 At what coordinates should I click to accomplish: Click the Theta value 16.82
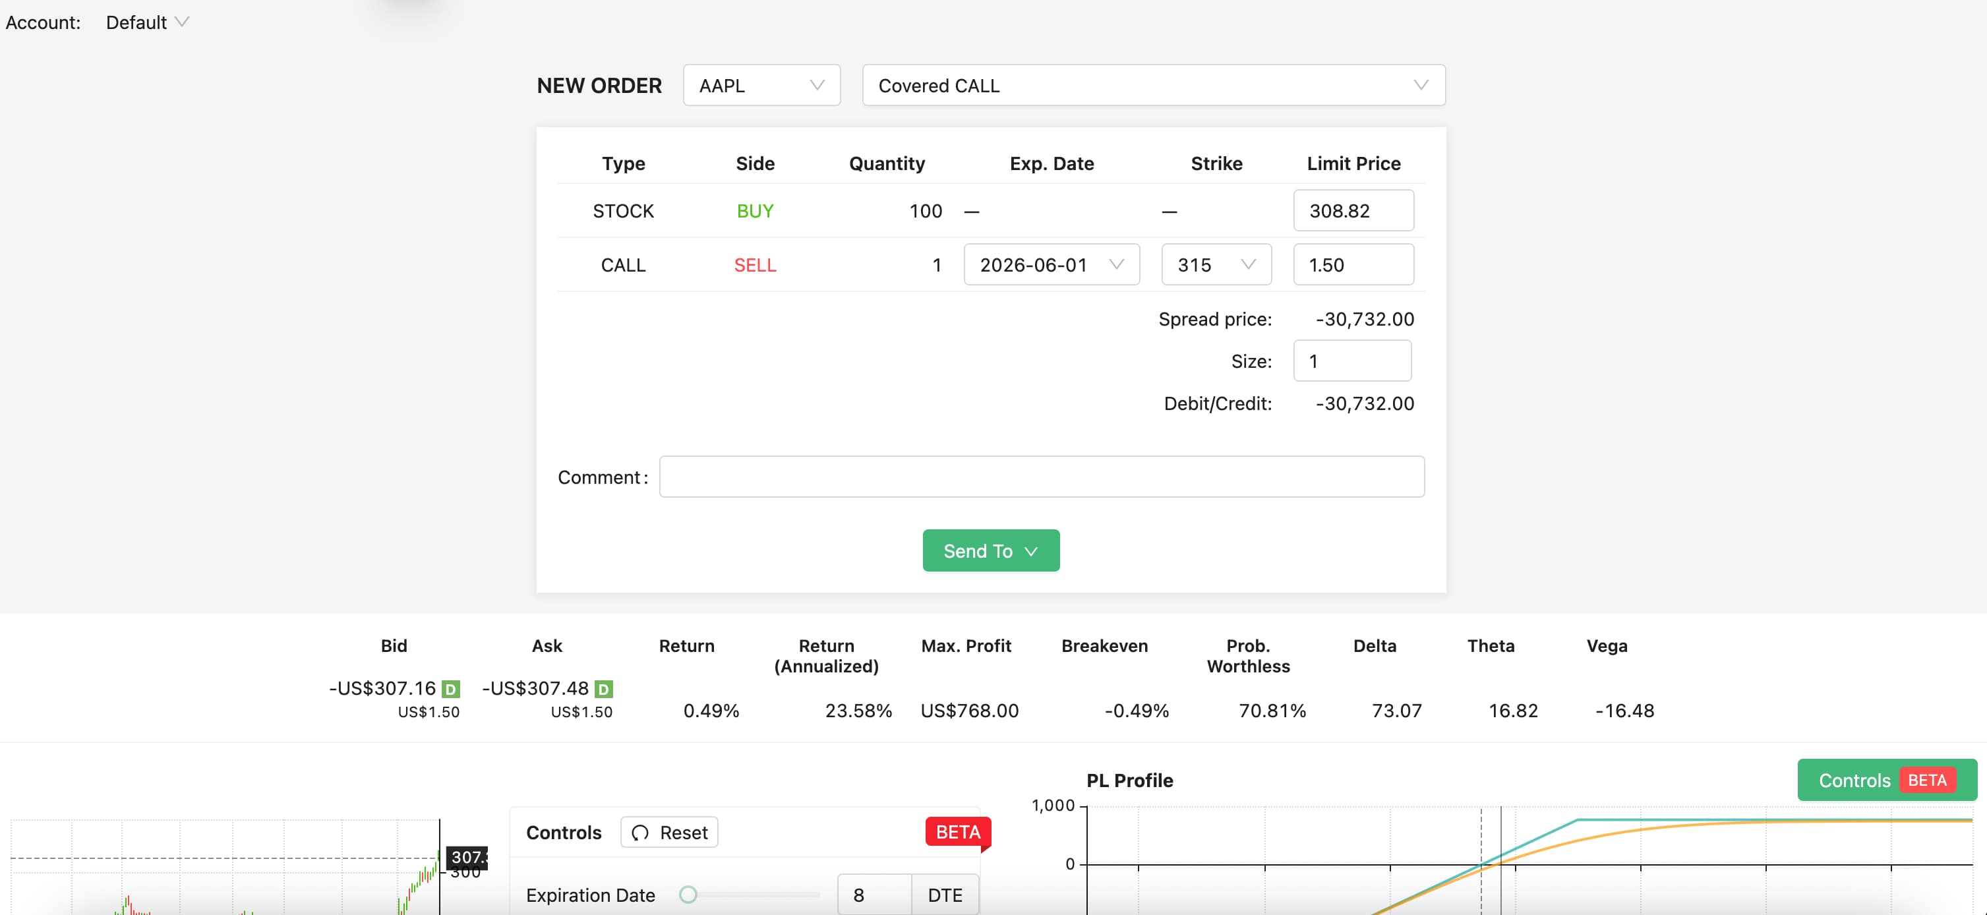tap(1512, 711)
